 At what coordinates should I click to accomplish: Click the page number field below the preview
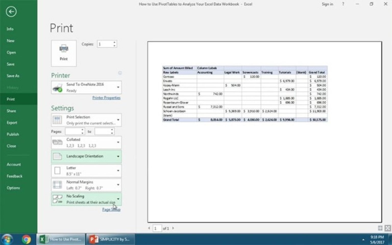point(157,228)
